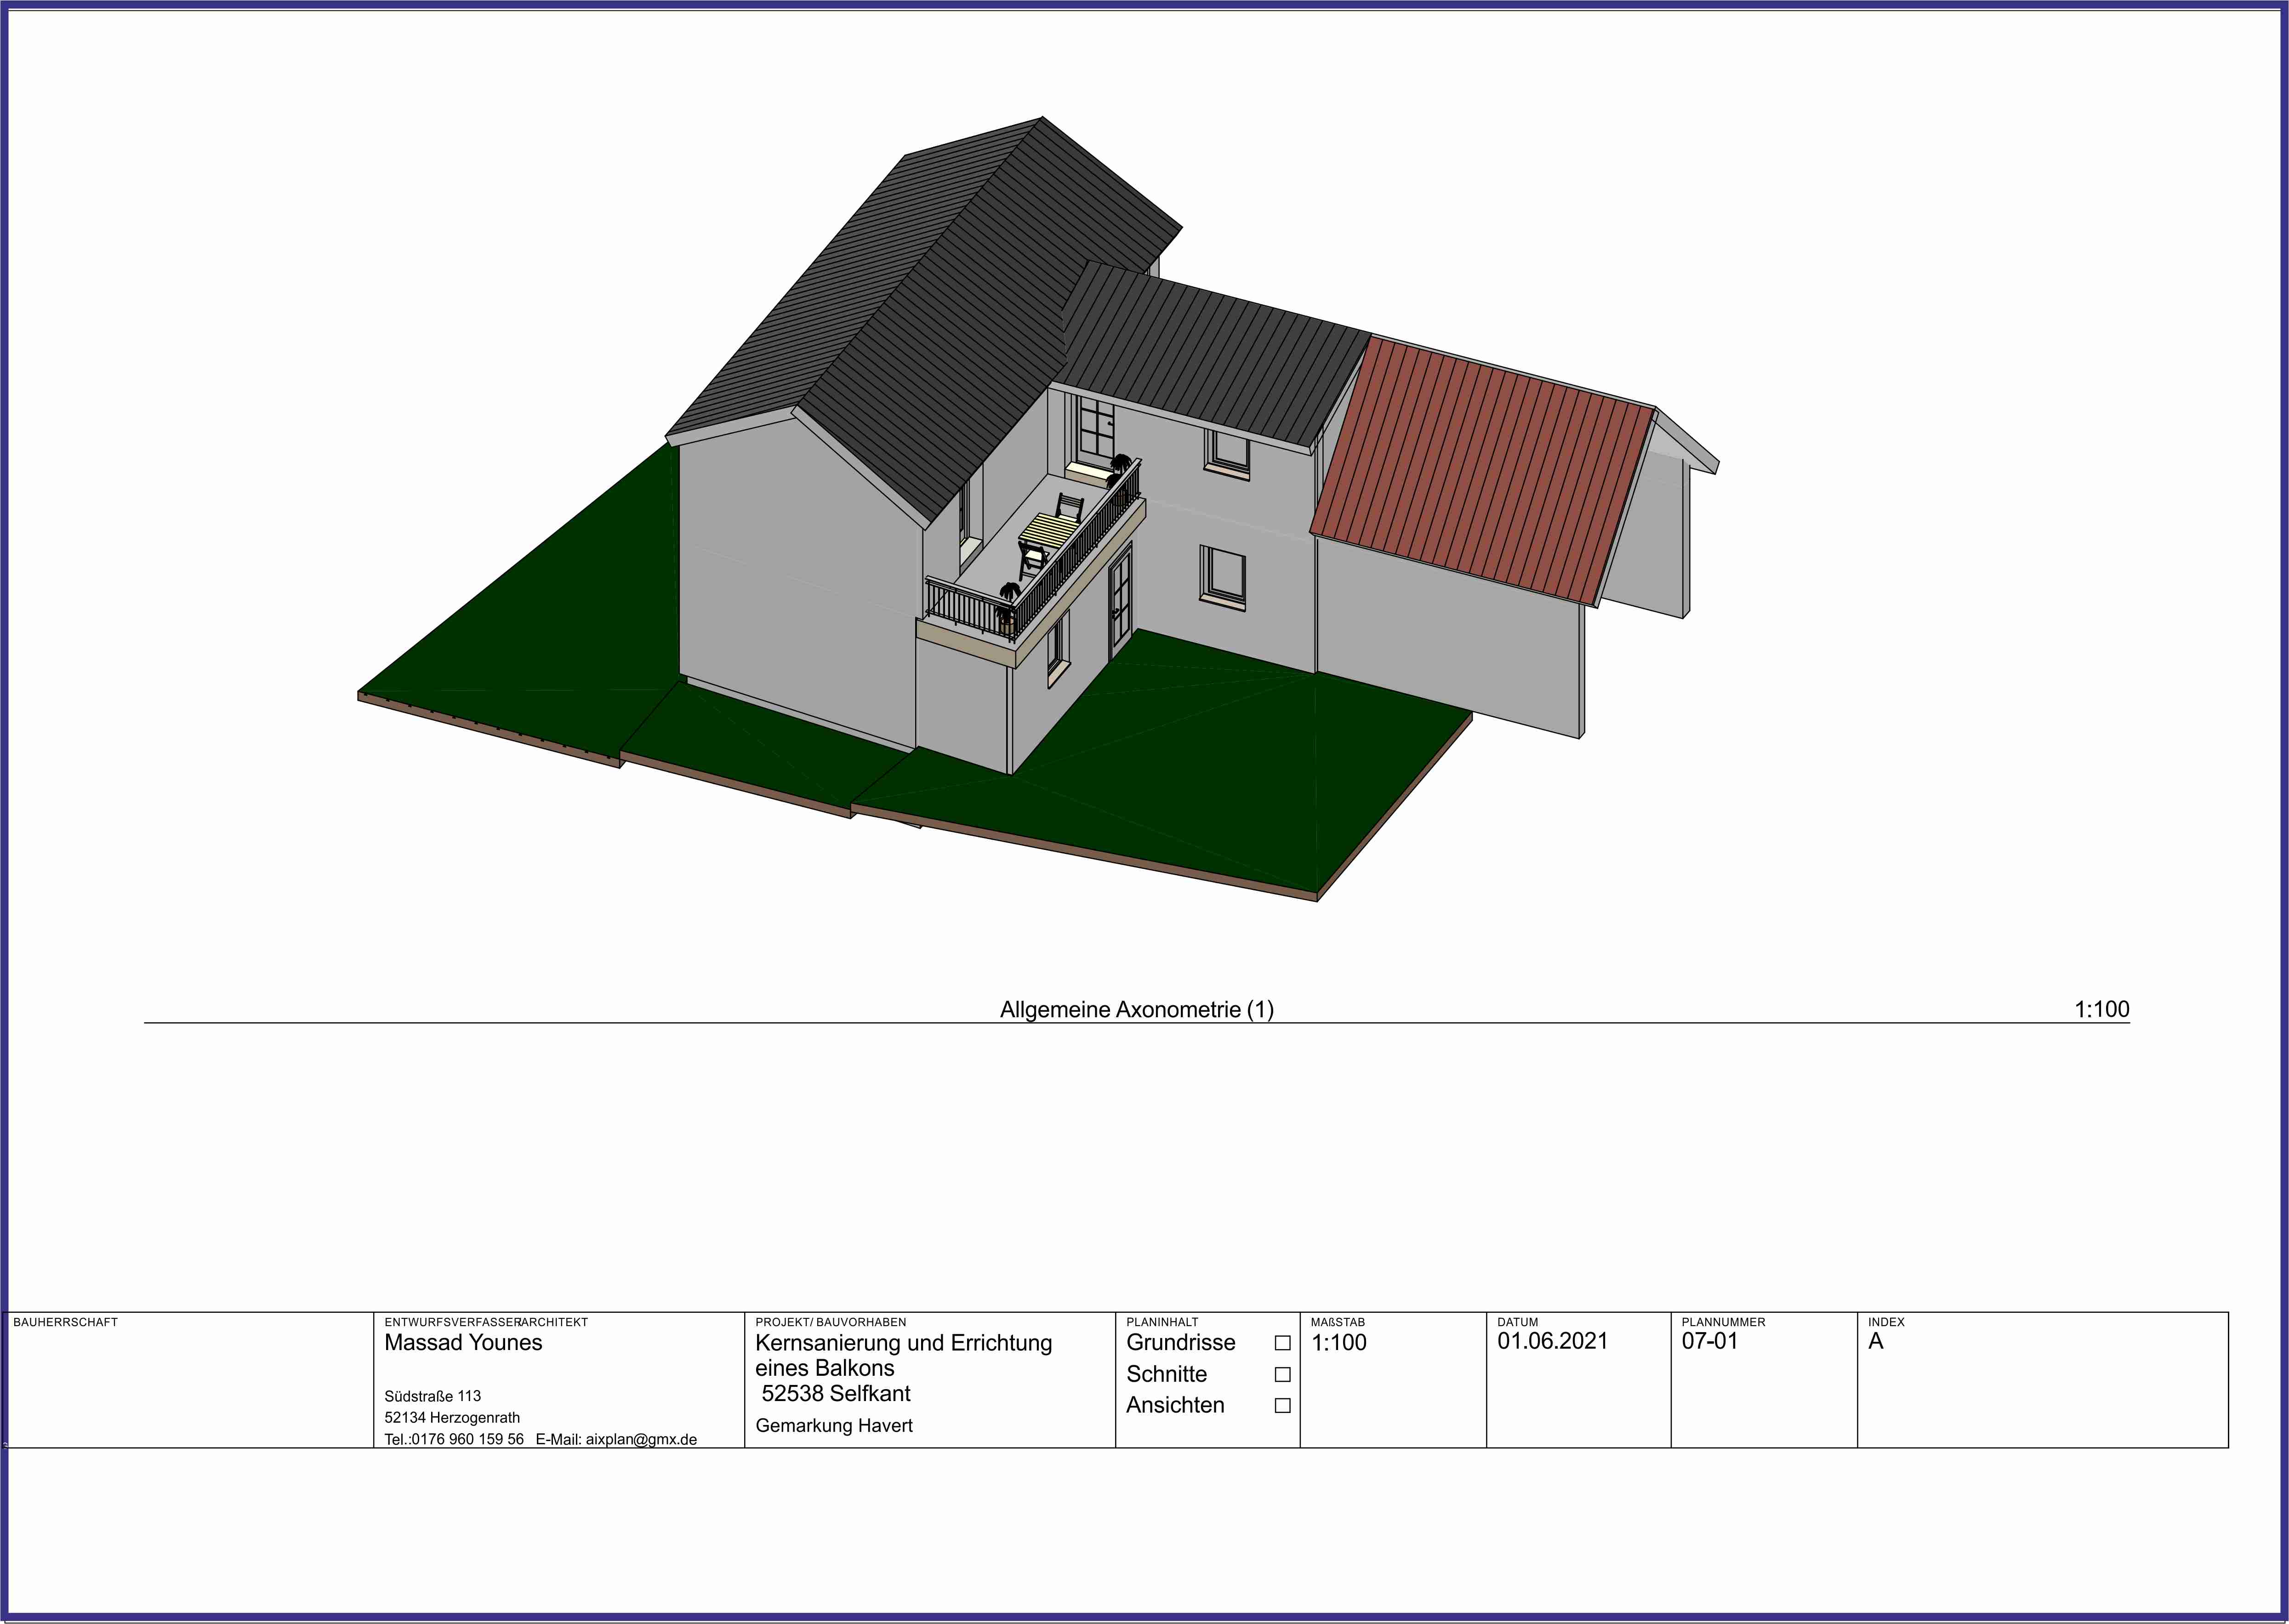2289x1624 pixels.
Task: Select the Allgemeine Axonometrie (1) view title
Action: pyautogui.click(x=1136, y=1009)
